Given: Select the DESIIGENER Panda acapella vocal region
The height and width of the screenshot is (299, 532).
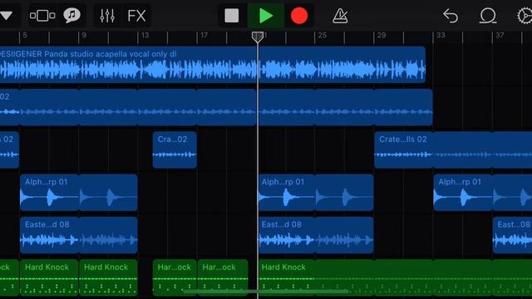Looking at the screenshot, I should pyautogui.click(x=213, y=65).
